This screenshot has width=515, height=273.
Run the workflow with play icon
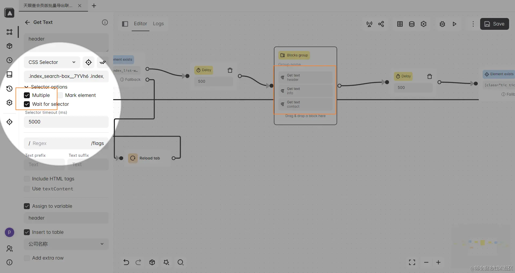pos(454,24)
